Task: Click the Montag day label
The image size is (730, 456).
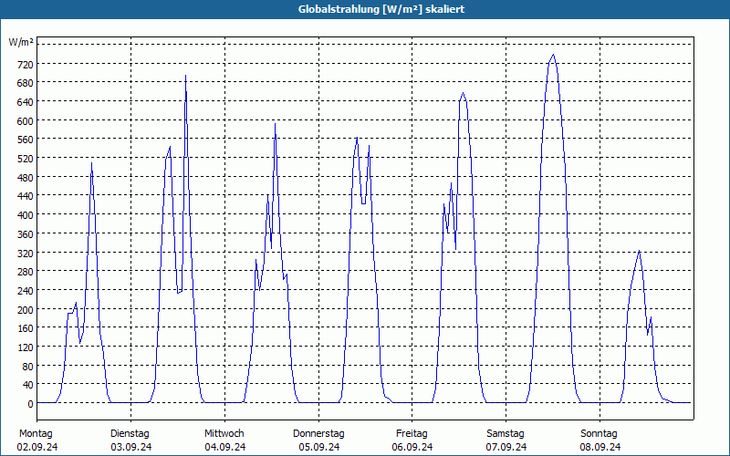Action: point(36,433)
